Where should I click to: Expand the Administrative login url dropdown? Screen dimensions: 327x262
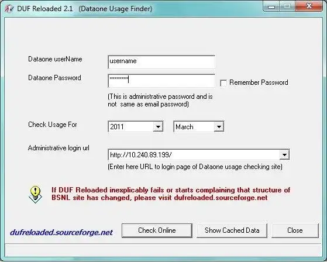[x=284, y=154]
